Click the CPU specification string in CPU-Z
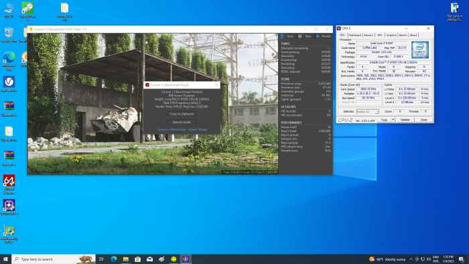The height and width of the screenshot is (264, 469). point(393,62)
